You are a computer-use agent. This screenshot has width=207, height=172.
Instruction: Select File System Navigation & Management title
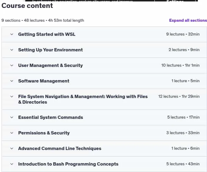pos(83,99)
